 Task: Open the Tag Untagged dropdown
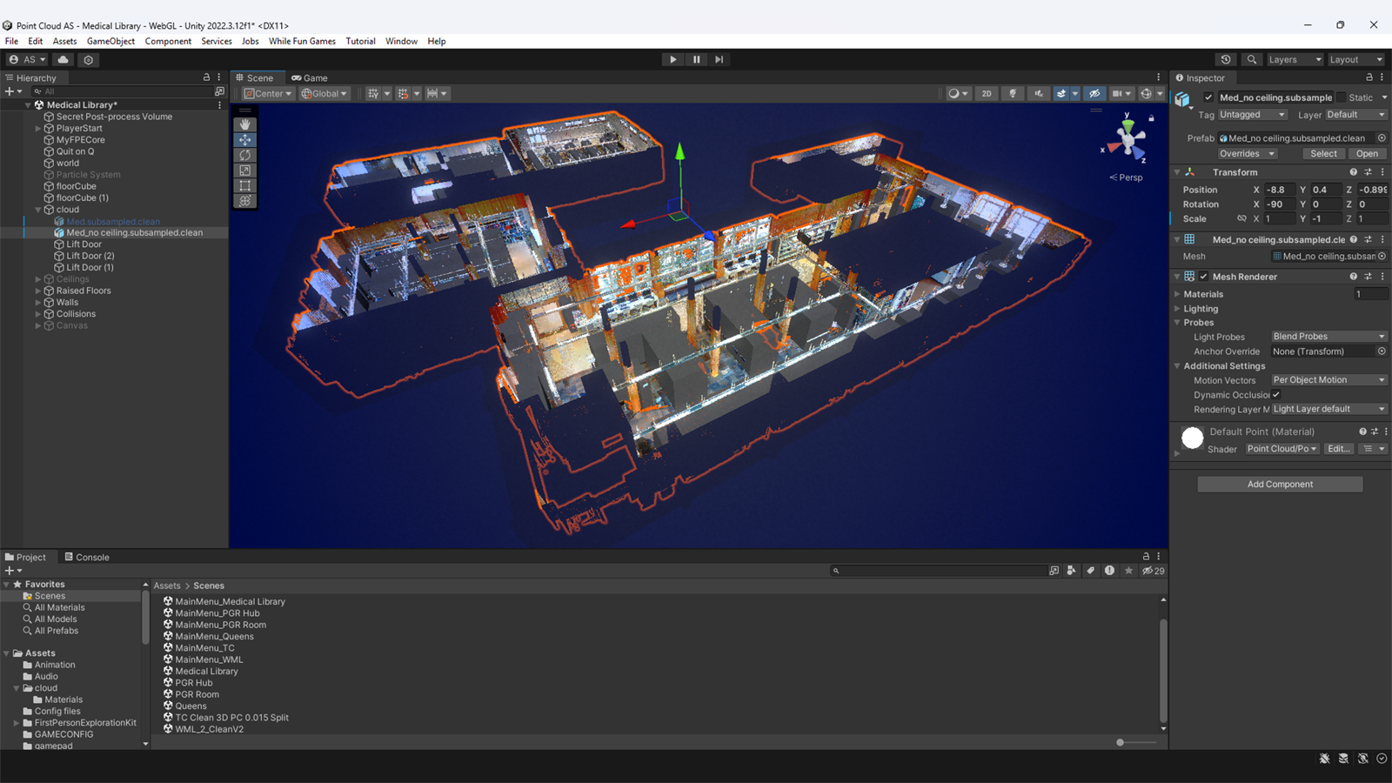(x=1252, y=115)
